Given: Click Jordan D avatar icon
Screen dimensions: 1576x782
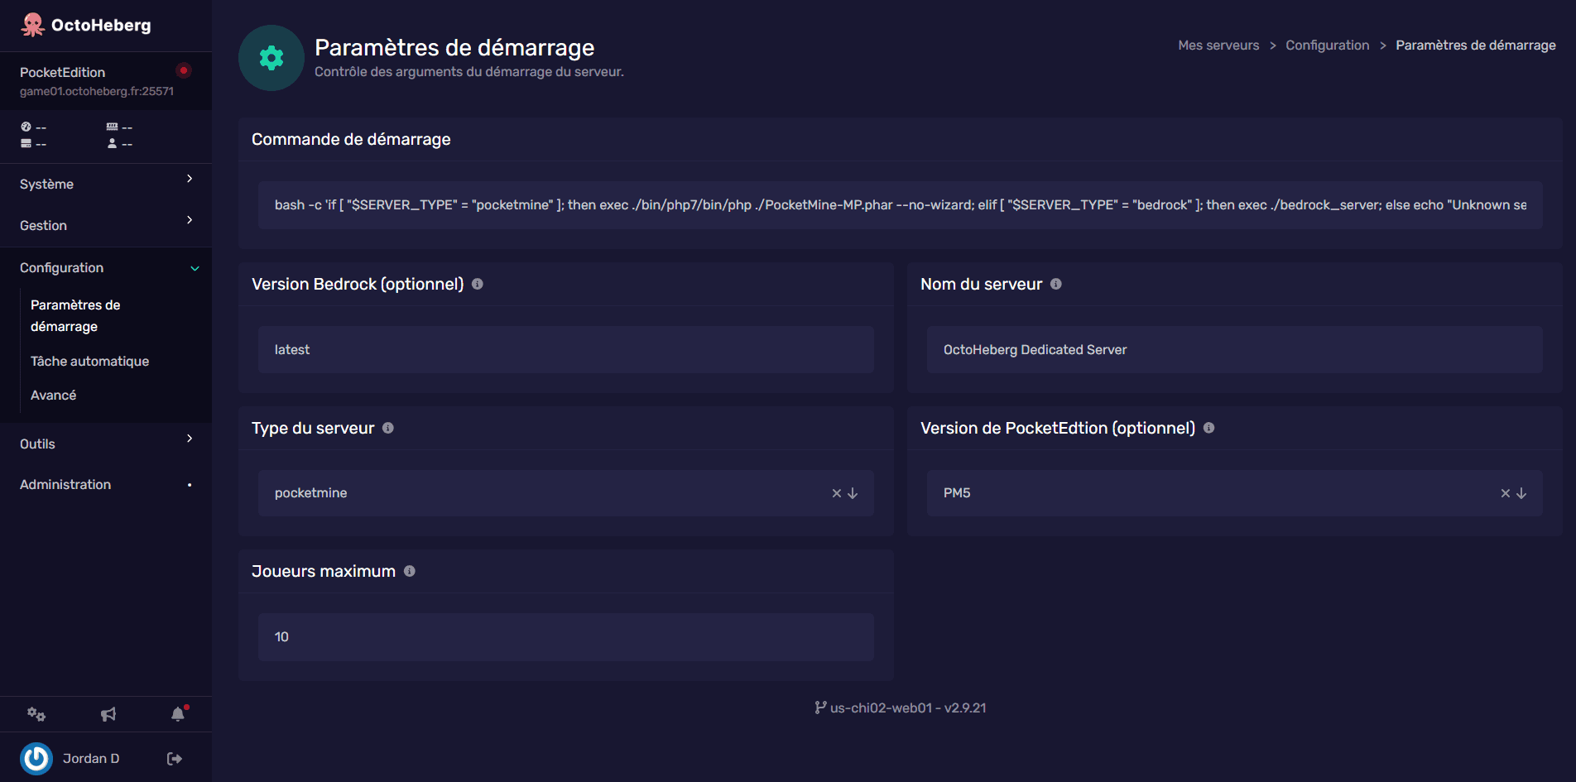Looking at the screenshot, I should [36, 758].
